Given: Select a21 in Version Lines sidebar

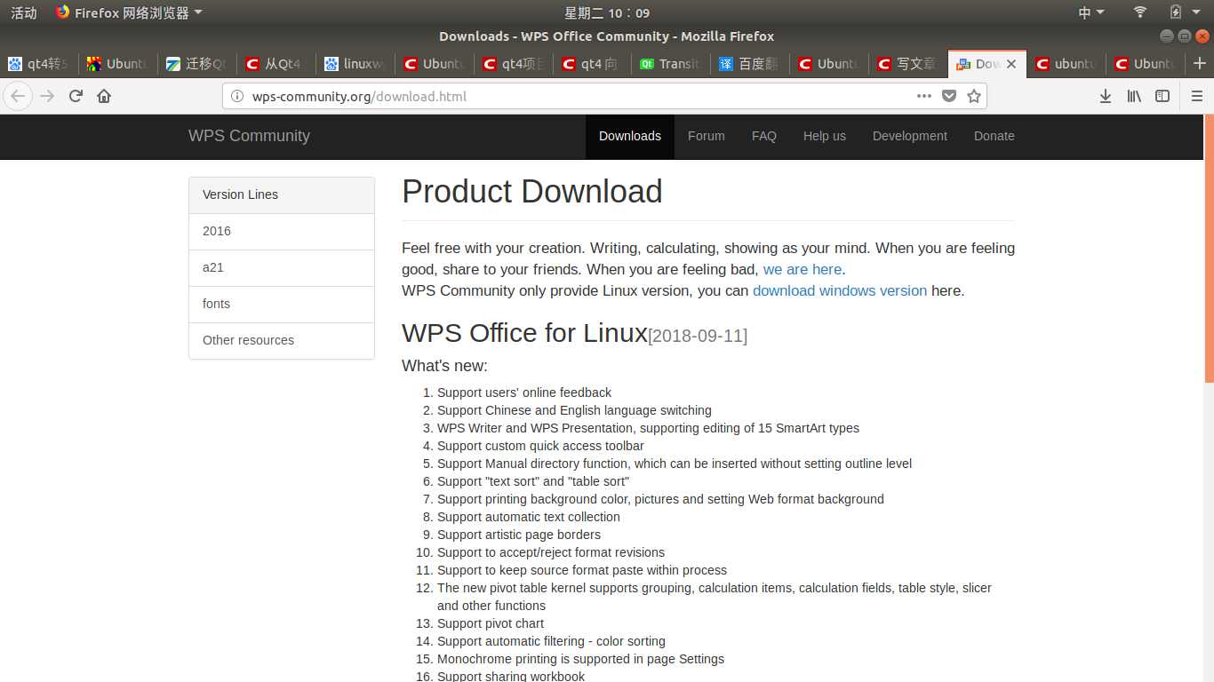Looking at the screenshot, I should (x=282, y=267).
